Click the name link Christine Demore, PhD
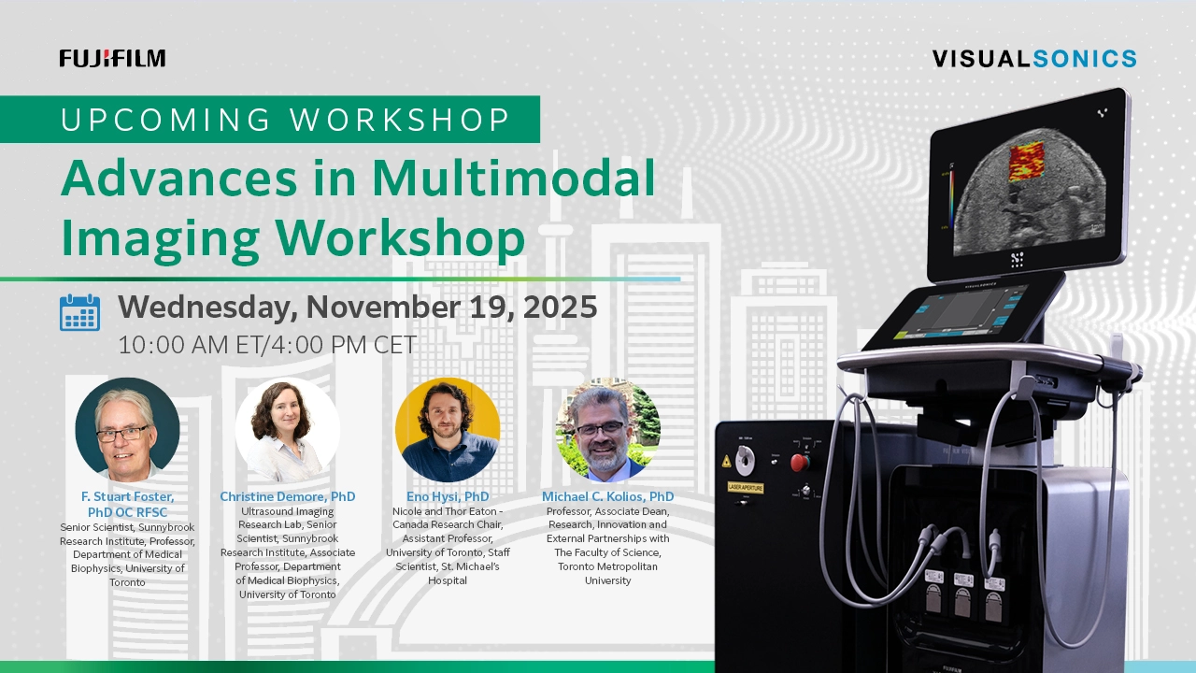The height and width of the screenshot is (673, 1196). click(288, 496)
